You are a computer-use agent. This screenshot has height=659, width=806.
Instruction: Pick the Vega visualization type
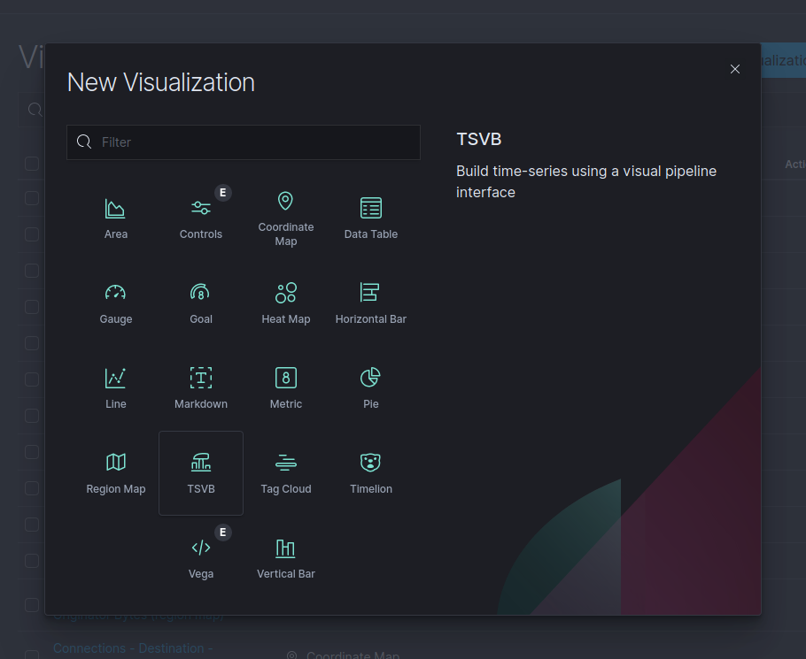pyautogui.click(x=201, y=556)
